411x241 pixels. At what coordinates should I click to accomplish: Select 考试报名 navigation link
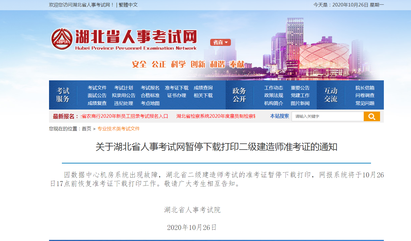point(150,88)
